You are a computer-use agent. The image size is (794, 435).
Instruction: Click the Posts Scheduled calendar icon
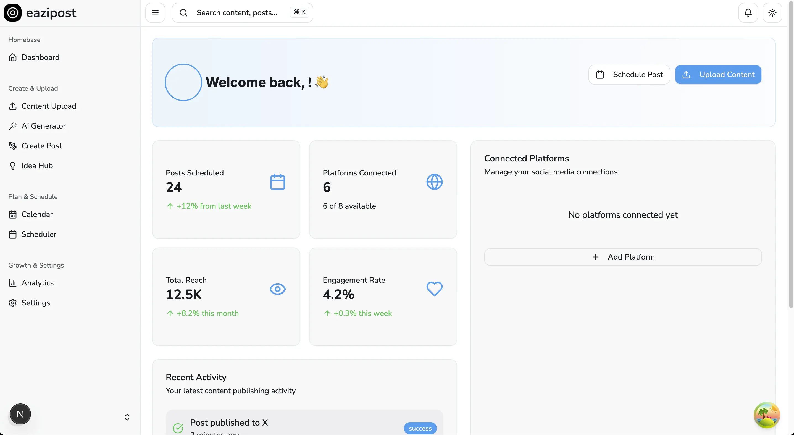tap(277, 182)
